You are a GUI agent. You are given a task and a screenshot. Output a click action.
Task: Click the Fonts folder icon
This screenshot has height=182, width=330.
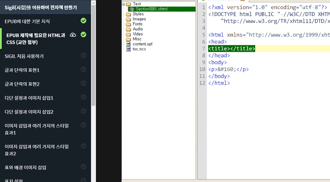[x=128, y=24]
